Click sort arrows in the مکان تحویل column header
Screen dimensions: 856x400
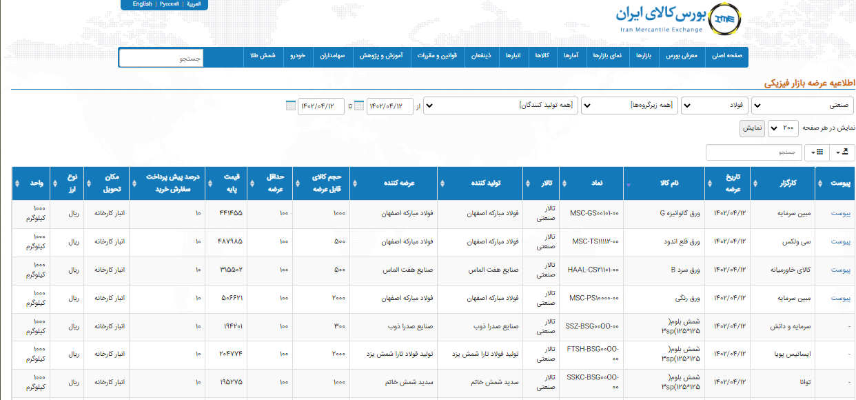click(88, 183)
